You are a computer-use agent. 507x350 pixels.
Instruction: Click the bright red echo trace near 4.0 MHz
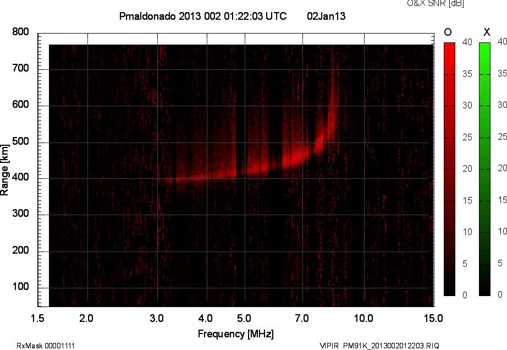click(207, 176)
